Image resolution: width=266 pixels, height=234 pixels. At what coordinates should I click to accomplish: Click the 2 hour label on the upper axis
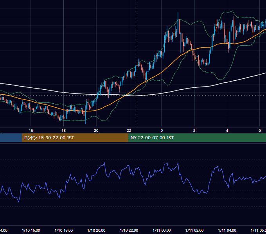[x=194, y=131]
